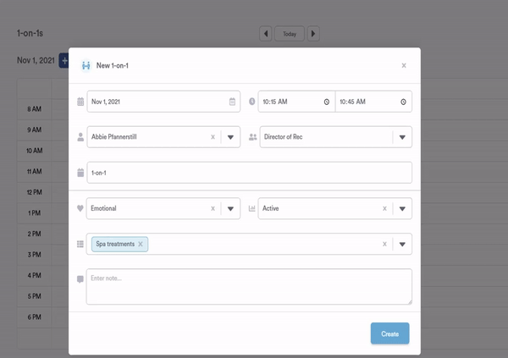Expand the Director of Rec dropdown
This screenshot has height=358, width=508.
pyautogui.click(x=402, y=137)
